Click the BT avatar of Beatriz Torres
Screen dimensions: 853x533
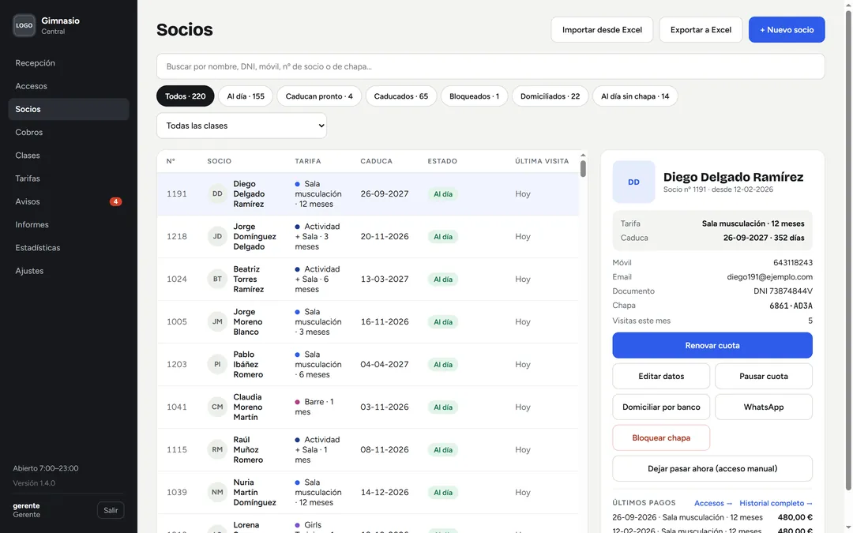coord(217,279)
